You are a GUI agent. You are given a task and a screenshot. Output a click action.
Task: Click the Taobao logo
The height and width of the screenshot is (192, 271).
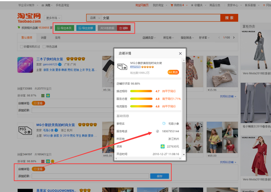click(x=29, y=18)
